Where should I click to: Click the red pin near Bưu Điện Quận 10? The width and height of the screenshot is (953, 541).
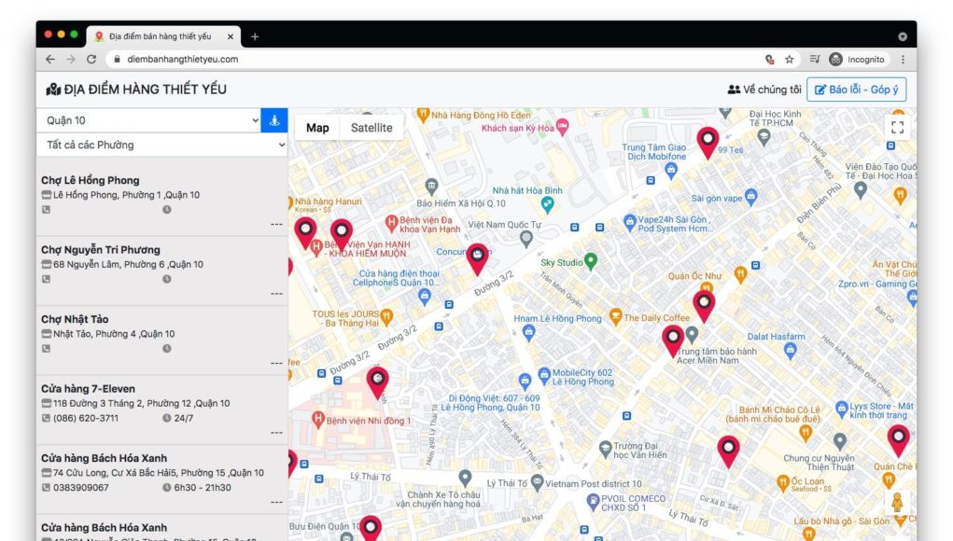[x=371, y=528]
